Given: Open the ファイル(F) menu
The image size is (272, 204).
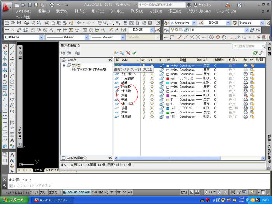Looking at the screenshot, I should click(23, 11).
